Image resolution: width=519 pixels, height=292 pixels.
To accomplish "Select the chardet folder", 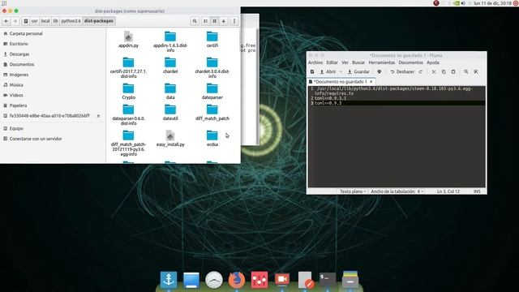I will click(x=170, y=65).
